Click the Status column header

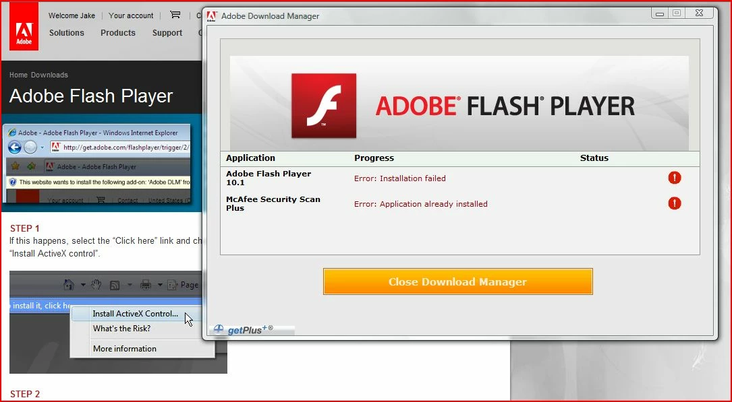pyautogui.click(x=594, y=158)
